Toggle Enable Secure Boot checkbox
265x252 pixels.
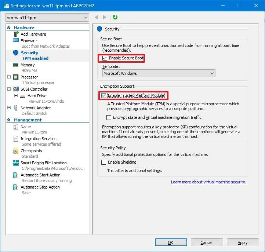click(105, 58)
